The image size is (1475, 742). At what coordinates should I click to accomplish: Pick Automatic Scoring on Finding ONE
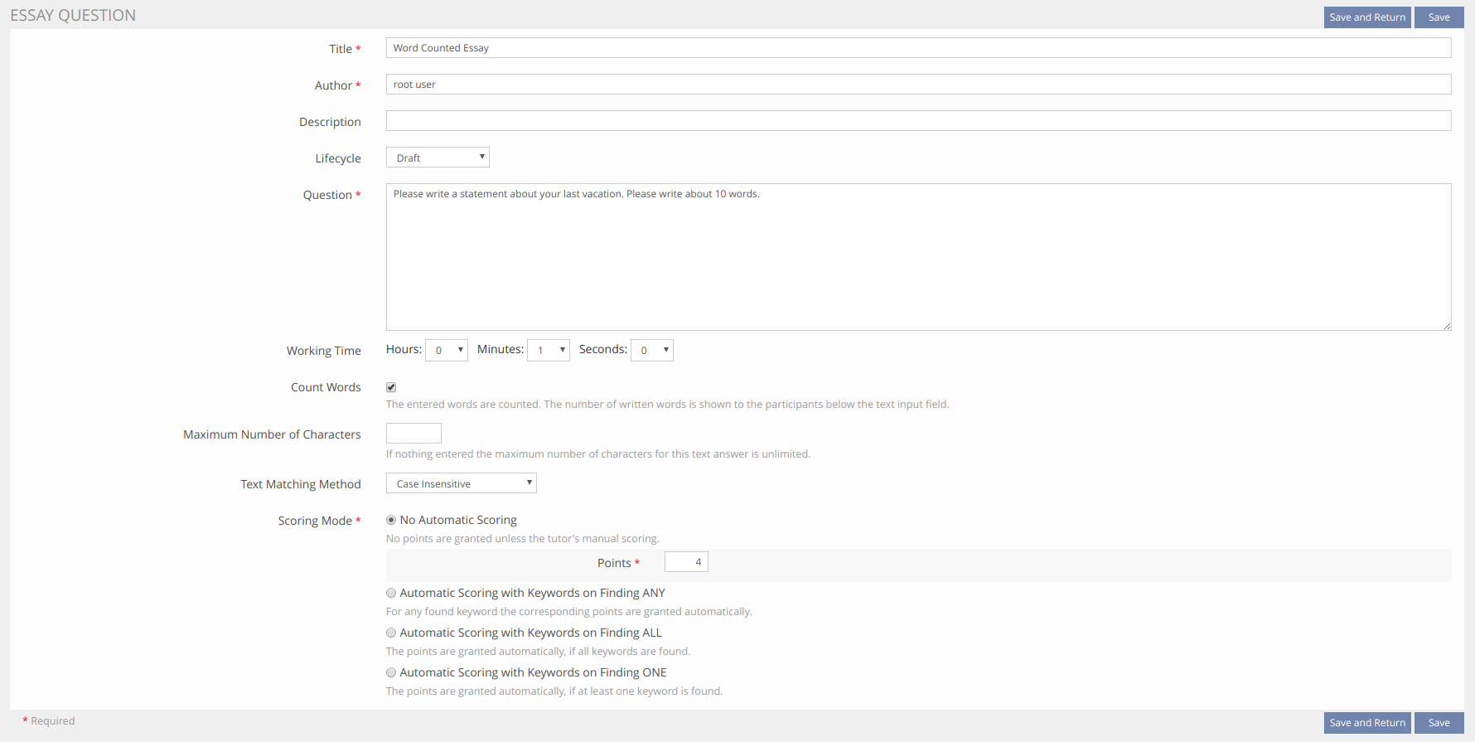click(x=391, y=673)
